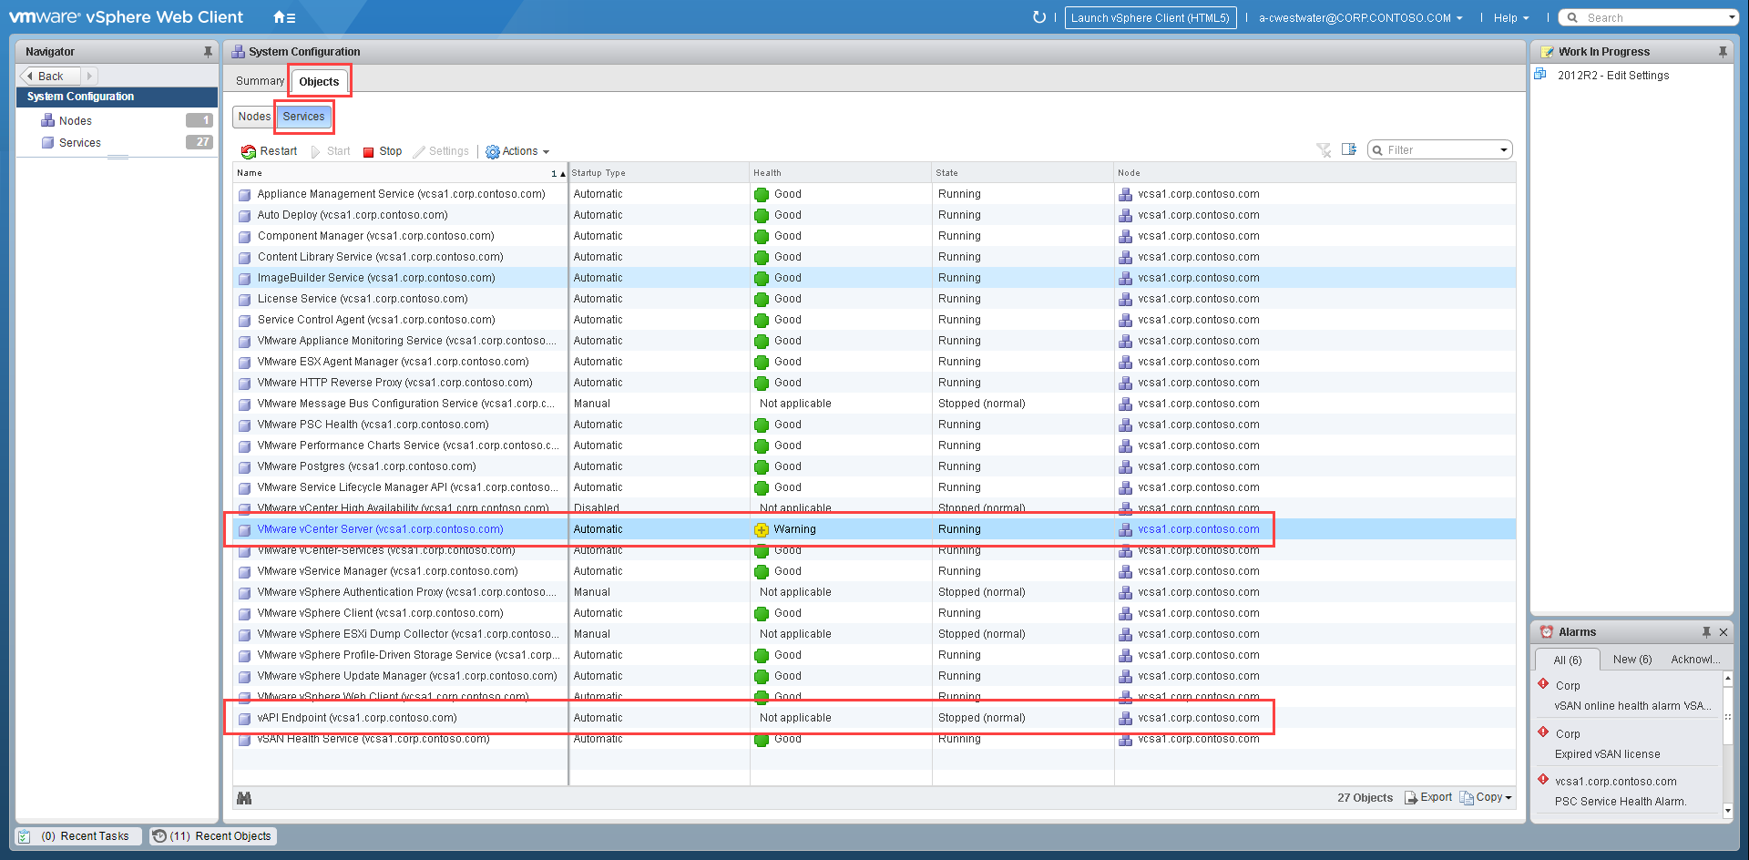Screen dimensions: 1749x860
Task: Expand the Filter dropdown arrow
Action: tap(1504, 150)
